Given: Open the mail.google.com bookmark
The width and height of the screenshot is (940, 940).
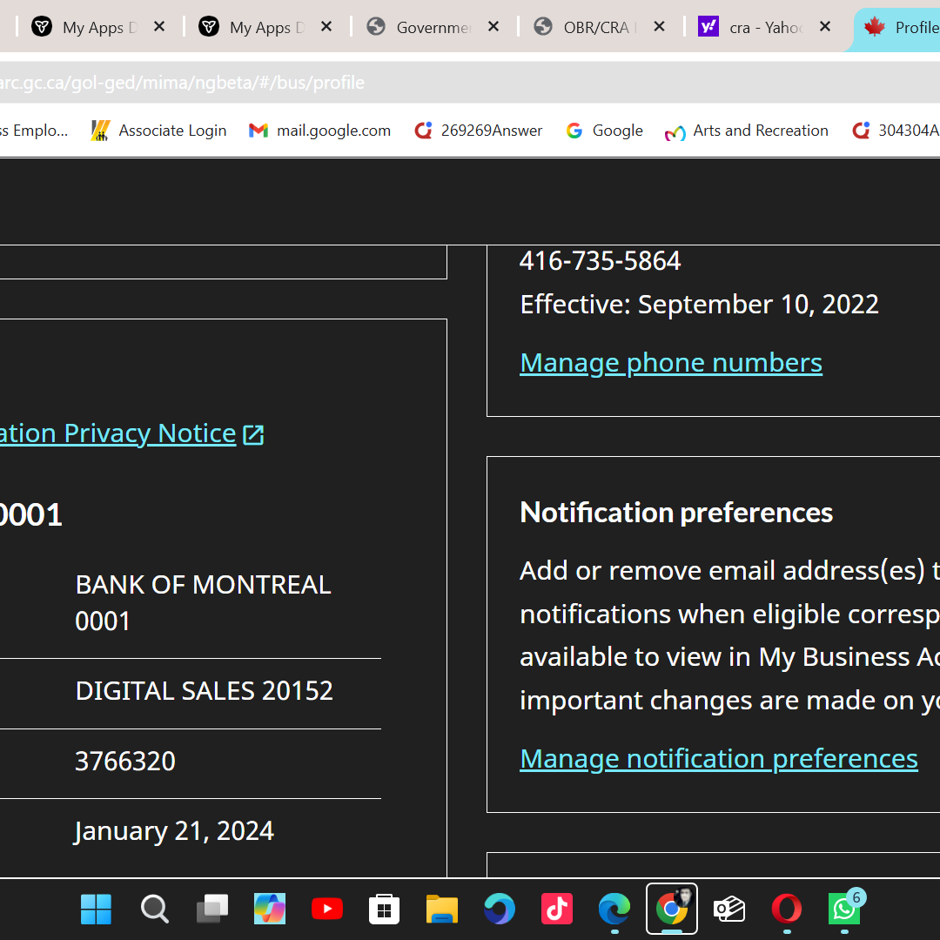Looking at the screenshot, I should click(x=320, y=131).
